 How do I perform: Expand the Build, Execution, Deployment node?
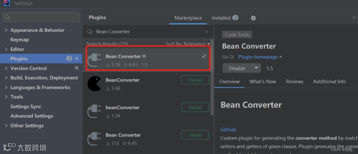click(6, 78)
